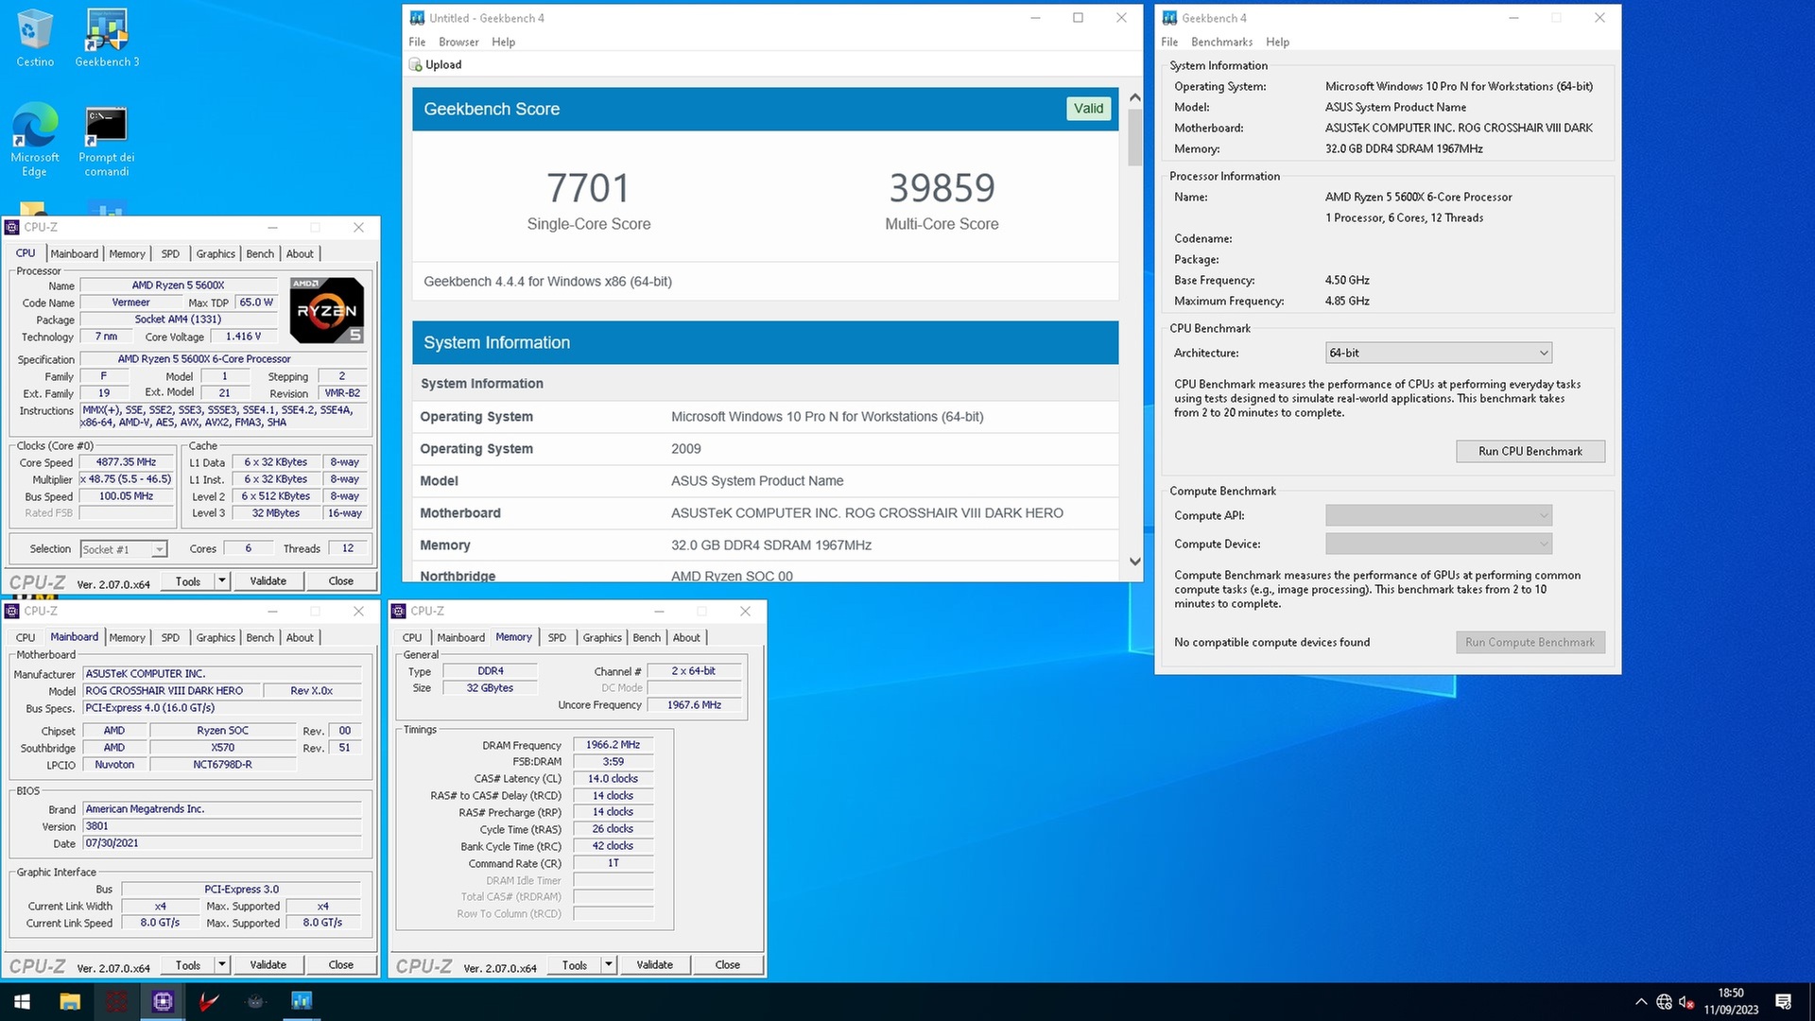Screen dimensions: 1815x1021
Task: Click Validate in the CPU-Z CPU window
Action: pos(268,581)
